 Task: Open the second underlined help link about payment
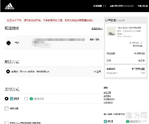click(x=107, y=96)
